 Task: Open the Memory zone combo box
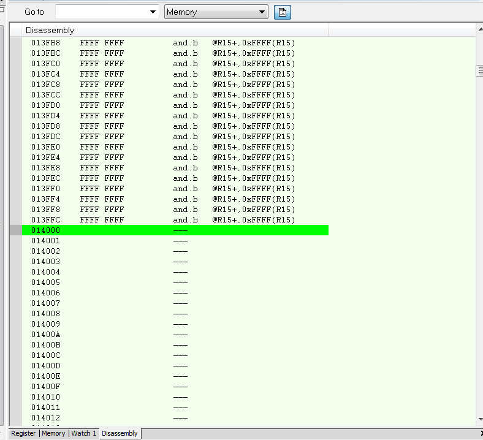(x=216, y=12)
